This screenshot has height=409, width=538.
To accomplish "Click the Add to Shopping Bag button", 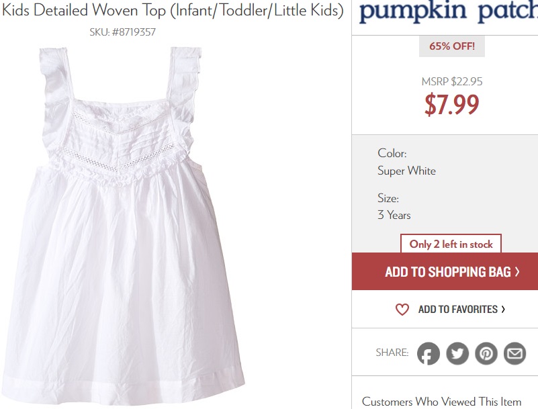I will [x=445, y=272].
